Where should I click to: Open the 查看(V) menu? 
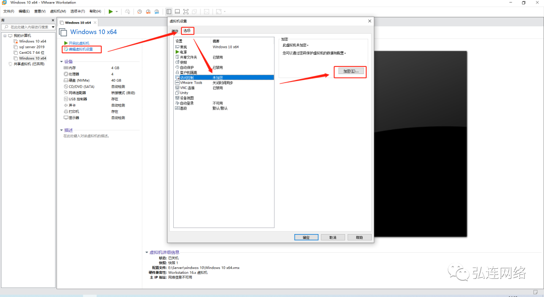click(40, 12)
